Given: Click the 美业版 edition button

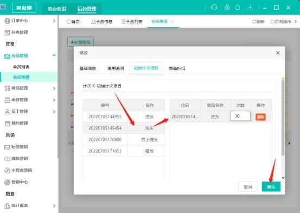Looking at the screenshot, I should 24,8.
